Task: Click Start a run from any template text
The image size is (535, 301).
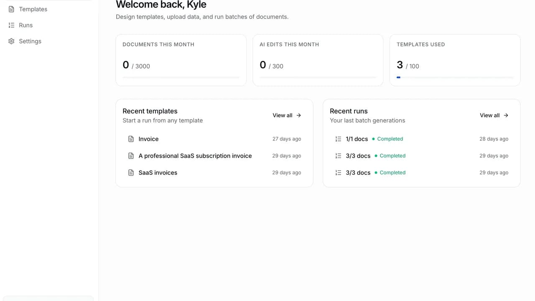Action: [x=163, y=120]
